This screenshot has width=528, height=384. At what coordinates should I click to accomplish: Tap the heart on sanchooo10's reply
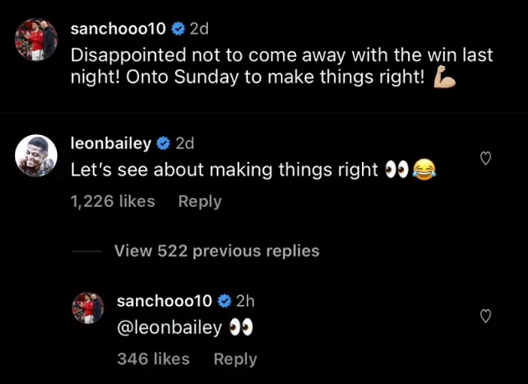click(485, 316)
